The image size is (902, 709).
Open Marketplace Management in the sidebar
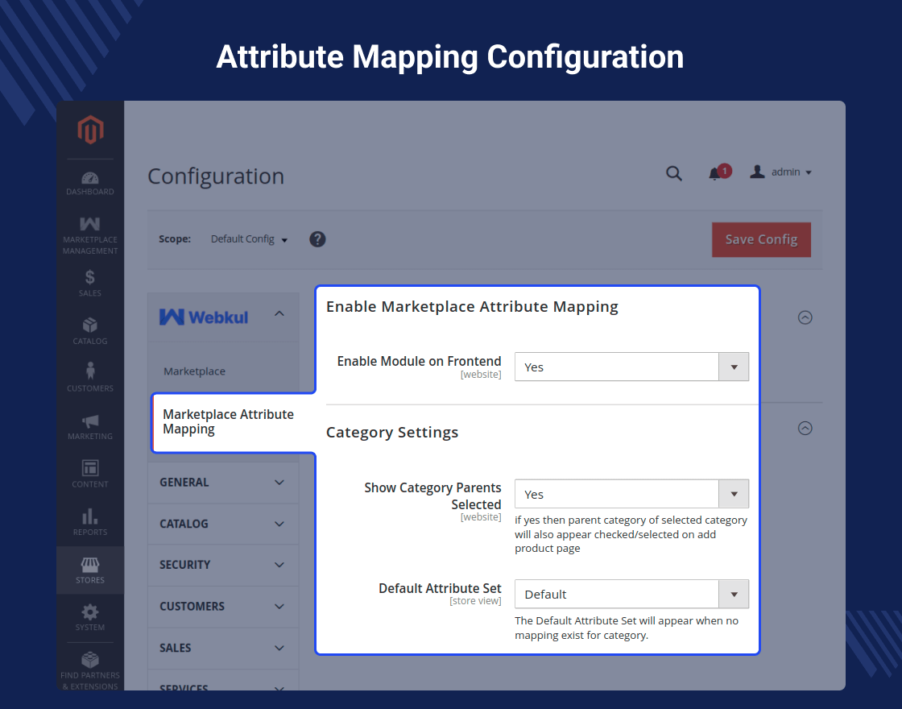pos(89,235)
